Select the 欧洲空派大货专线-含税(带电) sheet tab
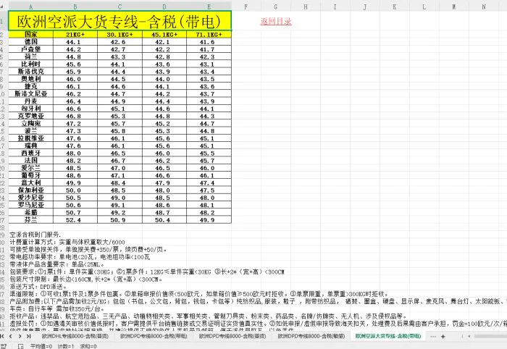Image resolution: width=507 pixels, height=349 pixels. [388, 336]
